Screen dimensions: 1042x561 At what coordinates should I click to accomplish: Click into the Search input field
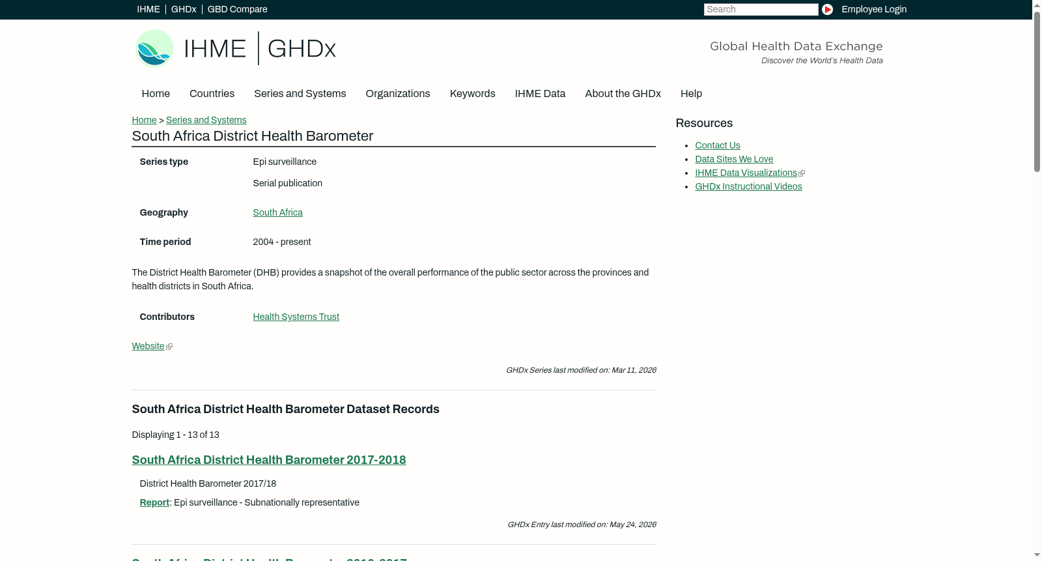tap(761, 9)
